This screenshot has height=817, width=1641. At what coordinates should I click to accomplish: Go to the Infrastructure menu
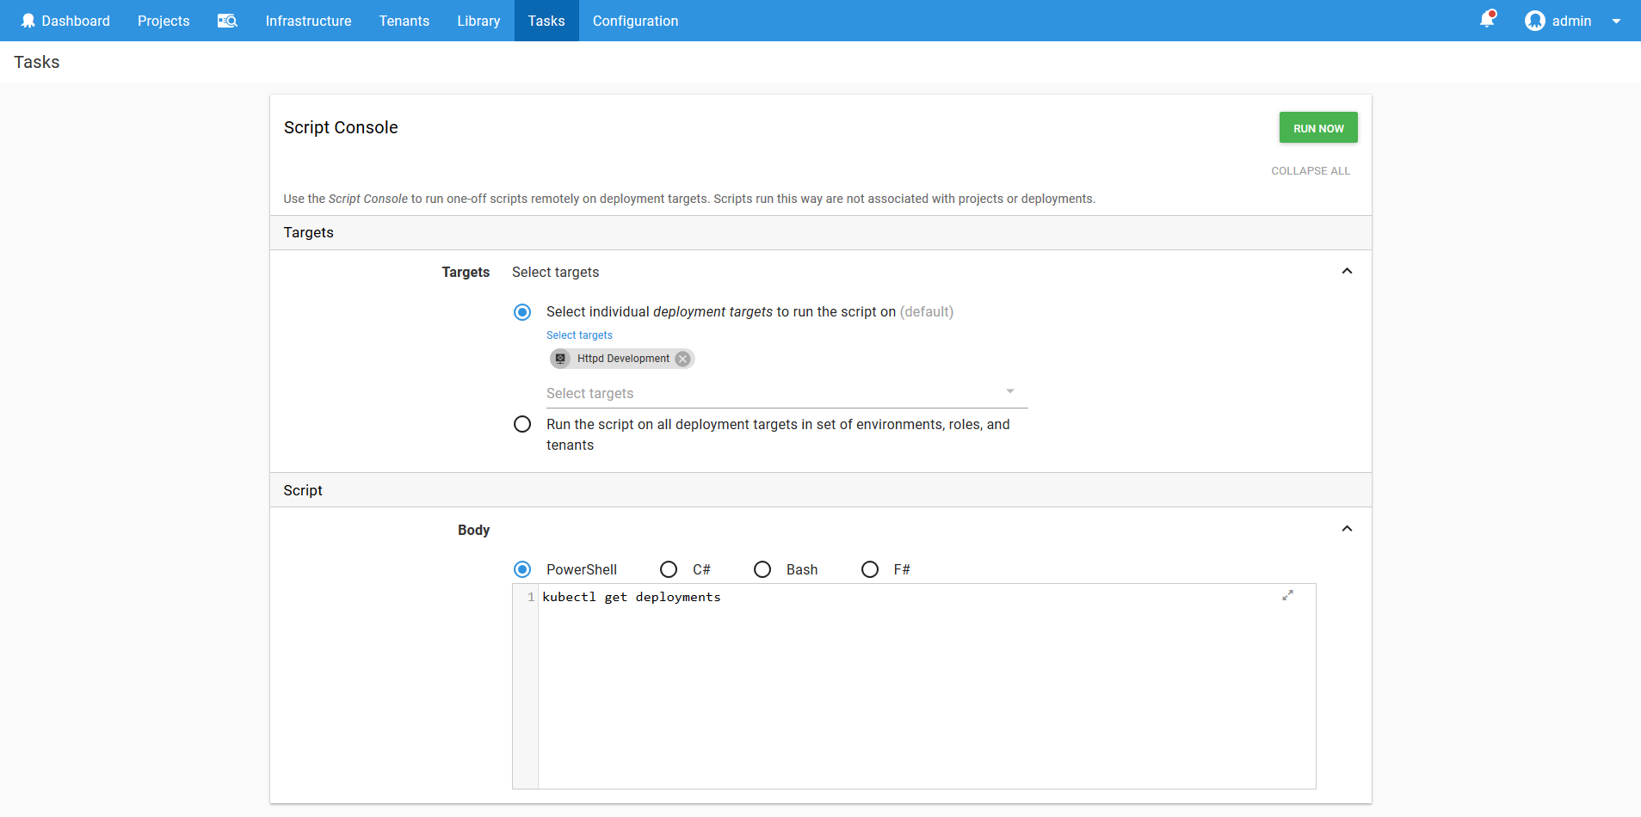pos(308,21)
